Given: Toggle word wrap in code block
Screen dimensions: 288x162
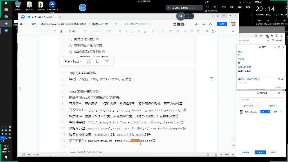Looking at the screenshot, I should click(89, 61).
